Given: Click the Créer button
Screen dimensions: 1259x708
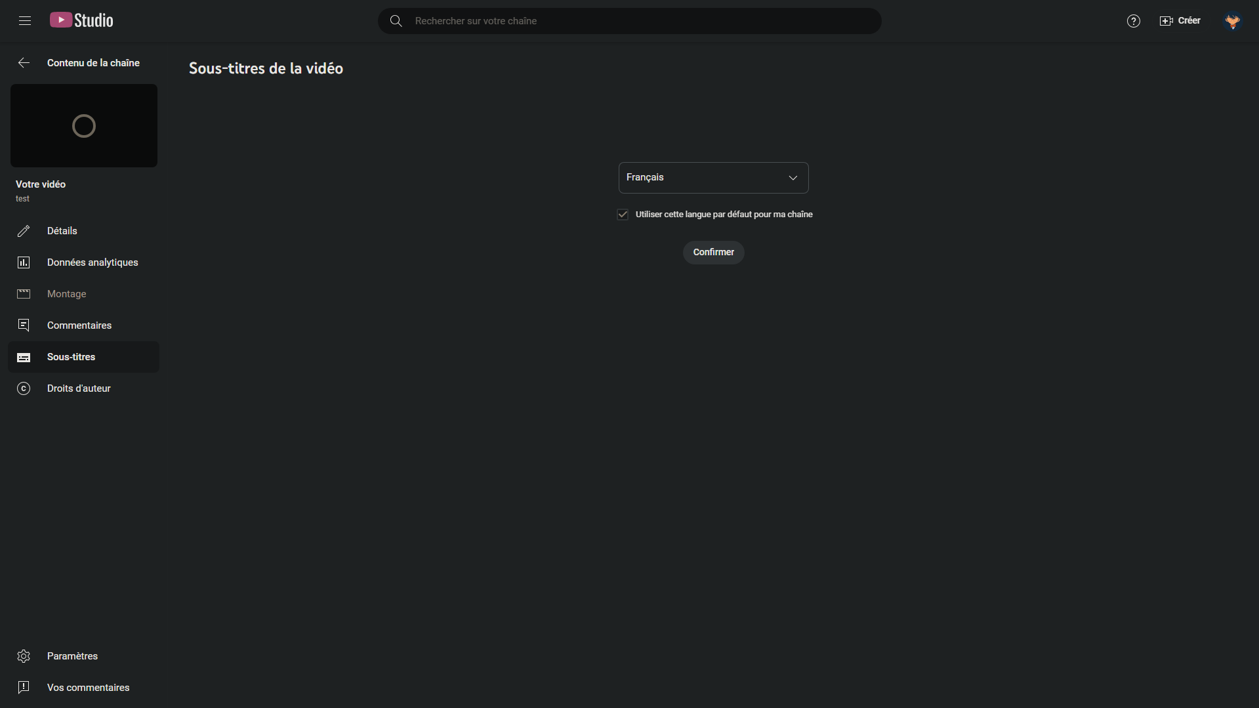Looking at the screenshot, I should coord(1180,21).
